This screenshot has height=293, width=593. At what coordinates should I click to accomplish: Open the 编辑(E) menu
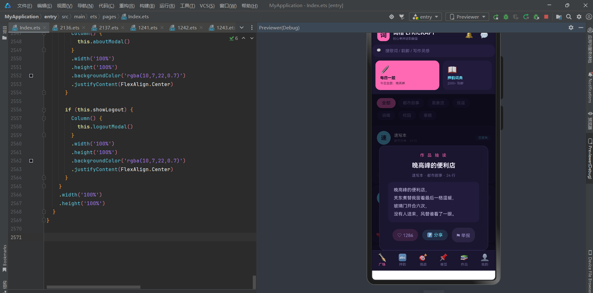pos(44,6)
